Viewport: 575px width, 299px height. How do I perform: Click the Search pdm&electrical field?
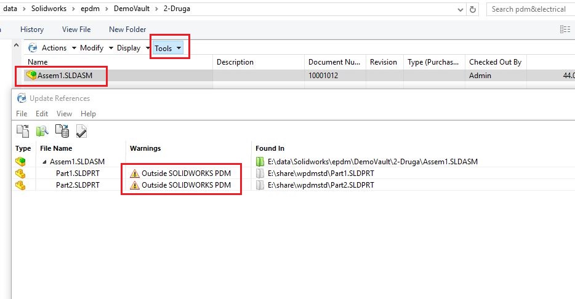tap(529, 9)
